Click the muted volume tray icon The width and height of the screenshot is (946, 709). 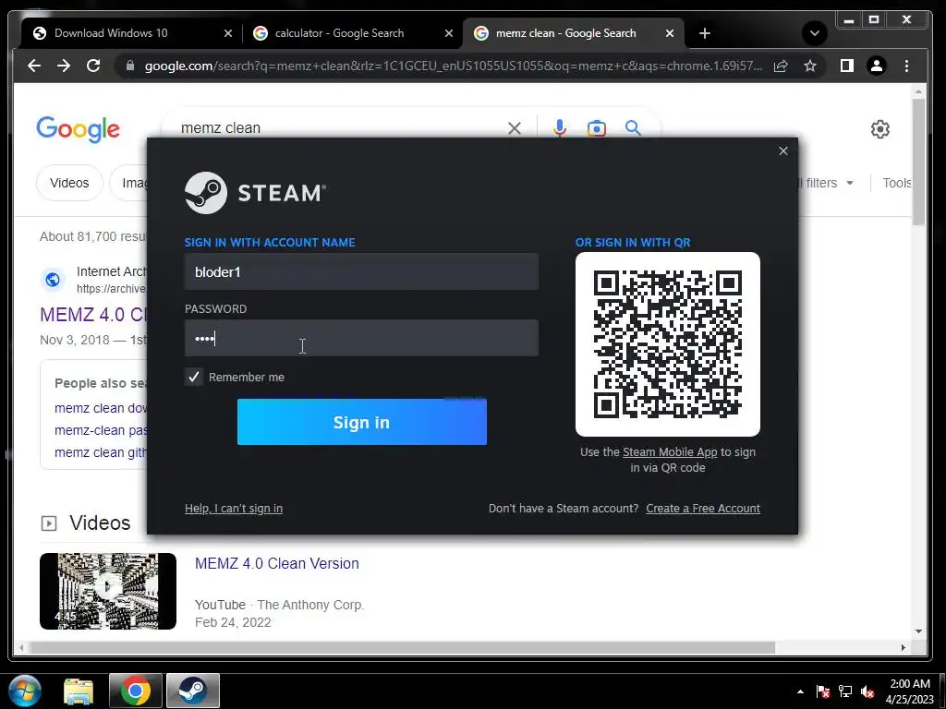867,691
